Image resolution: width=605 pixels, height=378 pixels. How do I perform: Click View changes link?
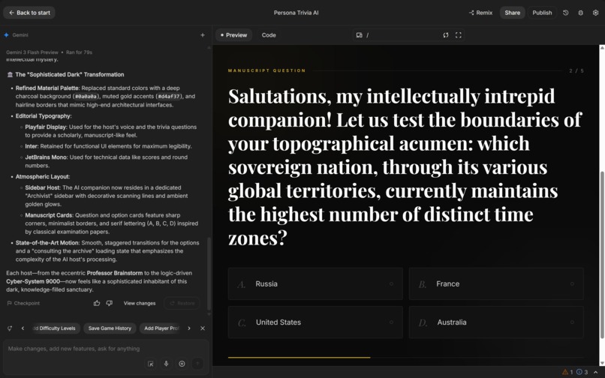pyautogui.click(x=140, y=303)
